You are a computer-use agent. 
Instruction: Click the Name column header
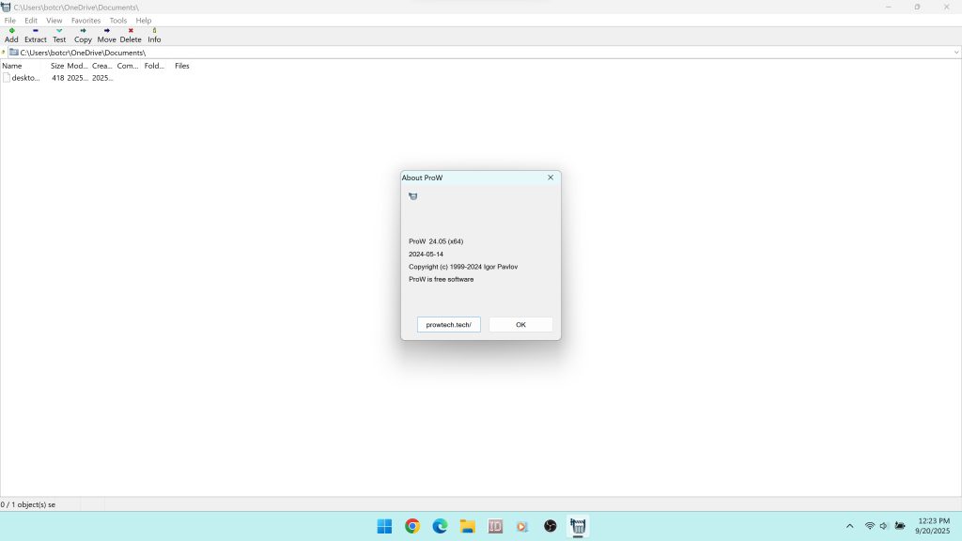[12, 66]
